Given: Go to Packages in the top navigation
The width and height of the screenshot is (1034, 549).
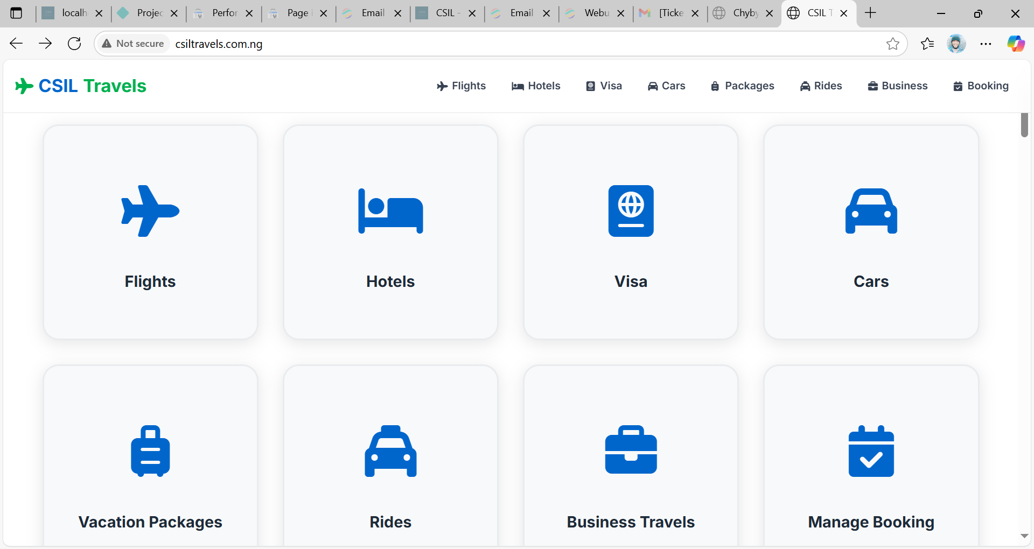Looking at the screenshot, I should (x=743, y=86).
